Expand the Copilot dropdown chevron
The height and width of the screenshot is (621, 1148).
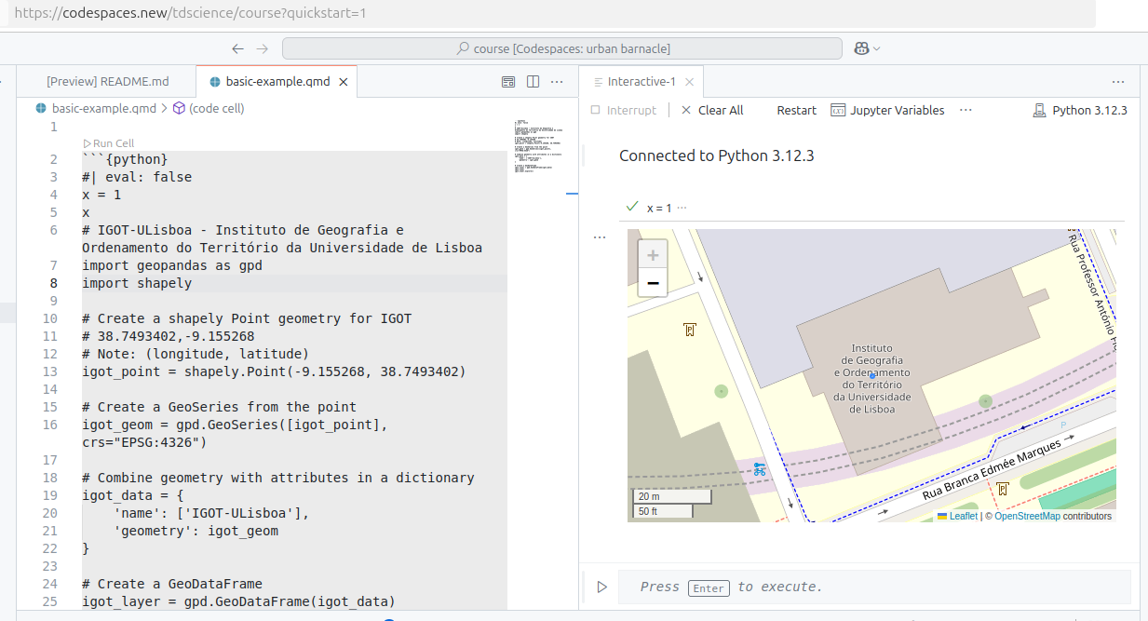click(x=877, y=48)
